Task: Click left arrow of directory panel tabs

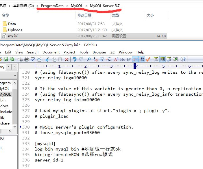Action: (x=9, y=67)
